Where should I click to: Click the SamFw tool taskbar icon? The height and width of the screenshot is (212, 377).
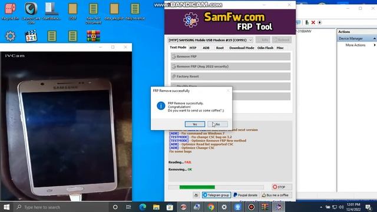click(x=279, y=207)
